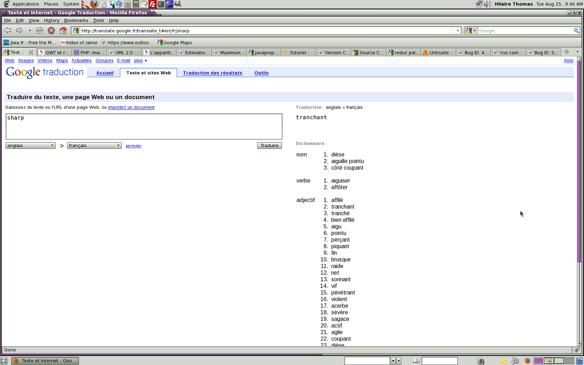Screen dimensions: 584x365
Task: Click the Traduire button
Action: (269, 145)
